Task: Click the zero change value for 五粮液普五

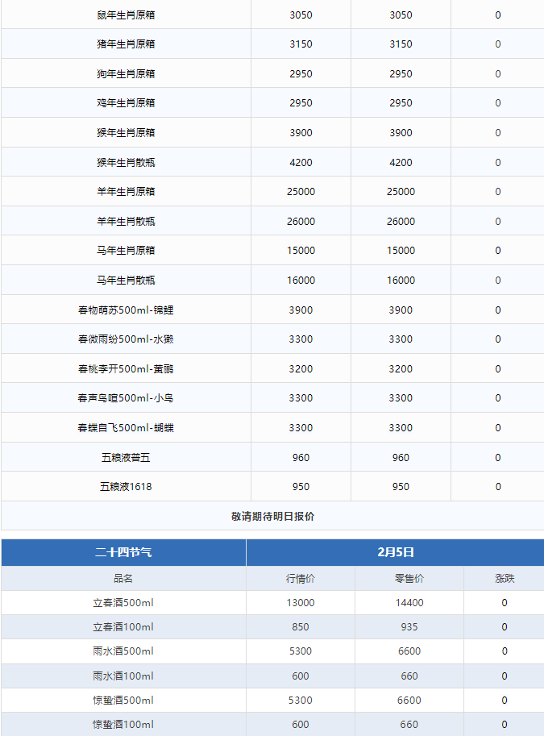Action: (498, 458)
